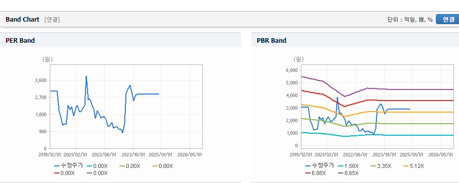Toggle the red 0.00X legend in PER Band
The width and height of the screenshot is (459, 183).
(x=64, y=173)
